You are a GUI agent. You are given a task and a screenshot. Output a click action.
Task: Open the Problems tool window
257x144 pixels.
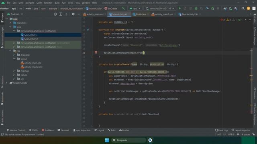(x=48, y=130)
